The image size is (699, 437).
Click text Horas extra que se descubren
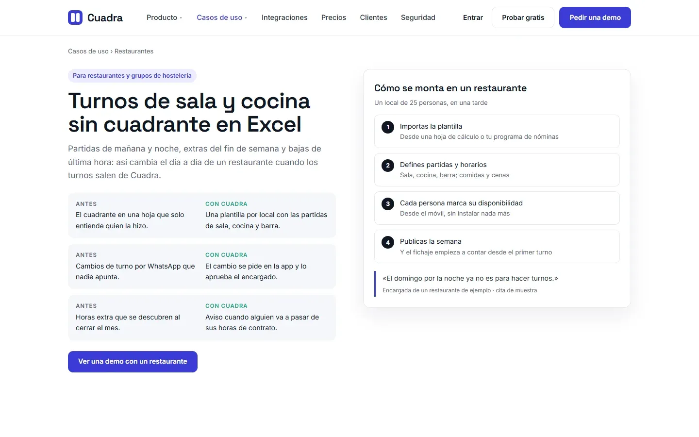pyautogui.click(x=128, y=322)
